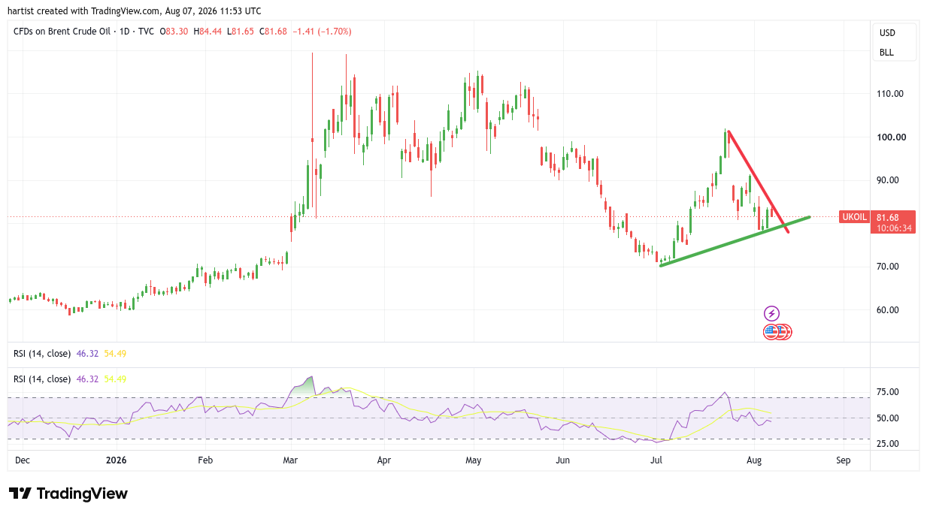Click the Jun label on the time axis
Viewport: 927px width, 516px height.
(x=562, y=460)
